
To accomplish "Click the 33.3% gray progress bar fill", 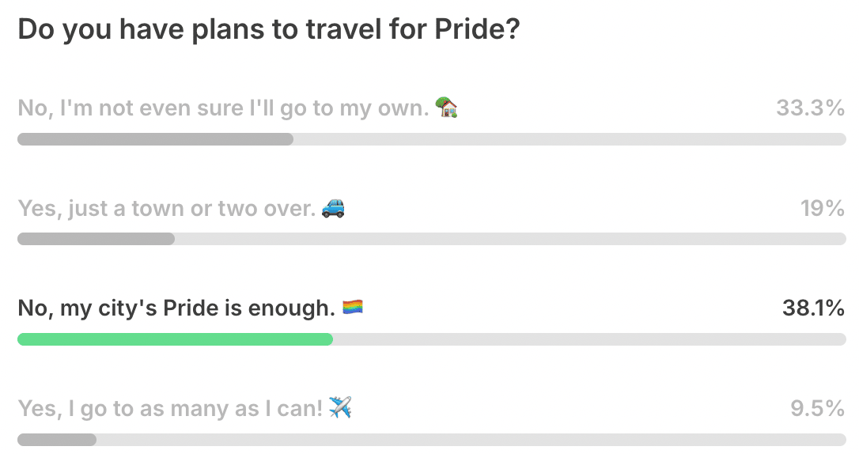I will tap(156, 139).
